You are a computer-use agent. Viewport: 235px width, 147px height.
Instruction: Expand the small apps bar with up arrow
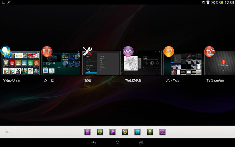coord(7,132)
